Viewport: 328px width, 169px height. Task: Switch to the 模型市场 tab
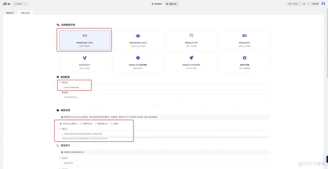[10, 13]
